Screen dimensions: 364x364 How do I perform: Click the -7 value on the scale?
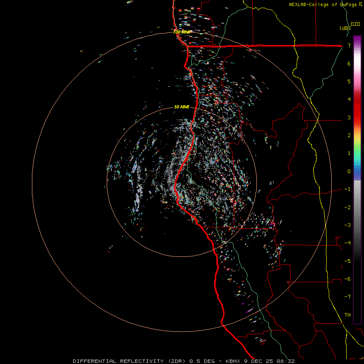click(x=347, y=297)
